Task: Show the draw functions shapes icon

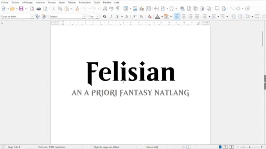Action: (247, 9)
